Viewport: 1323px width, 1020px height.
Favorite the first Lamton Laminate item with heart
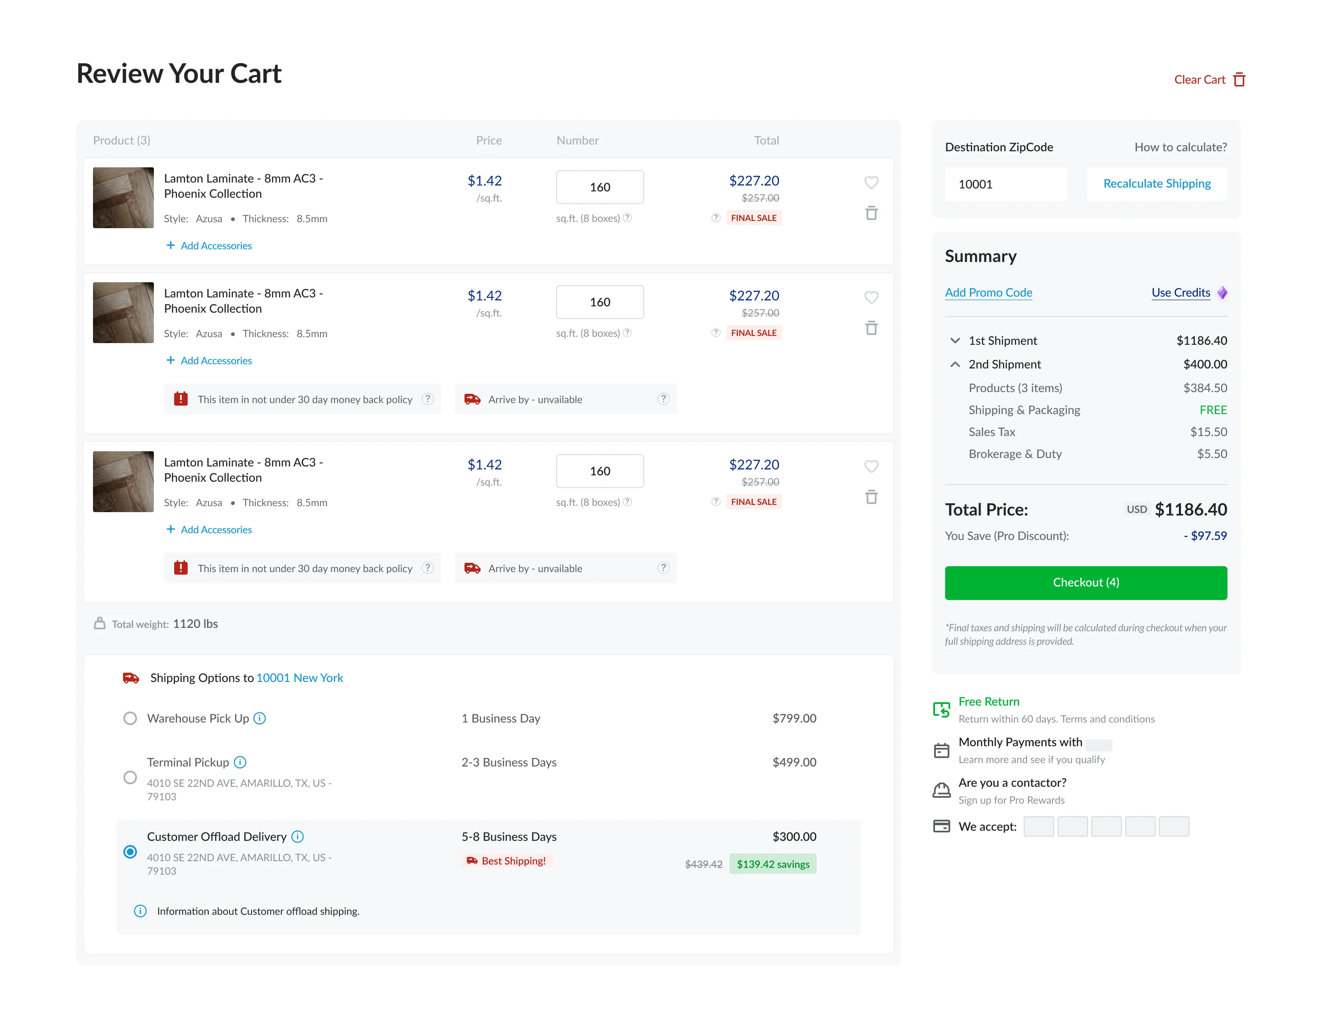point(871,182)
